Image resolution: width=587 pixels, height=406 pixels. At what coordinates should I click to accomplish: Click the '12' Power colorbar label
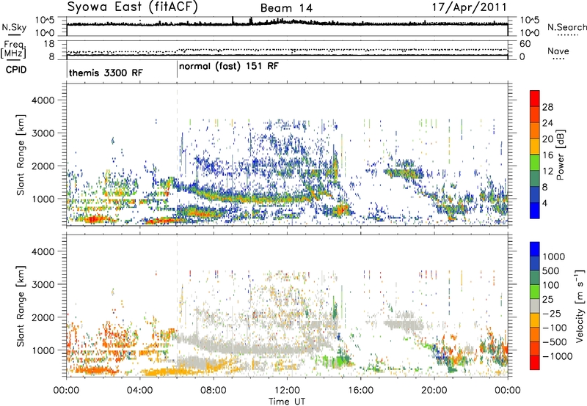coord(547,171)
